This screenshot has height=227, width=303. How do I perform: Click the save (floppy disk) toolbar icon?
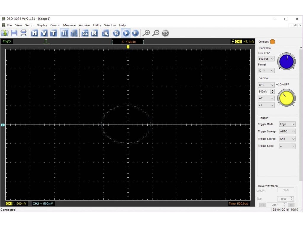[14, 33]
